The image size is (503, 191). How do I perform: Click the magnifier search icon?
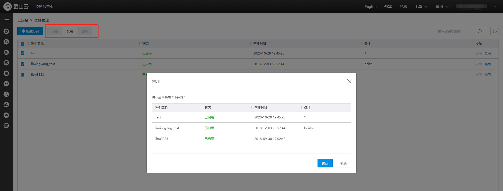pyautogui.click(x=480, y=31)
